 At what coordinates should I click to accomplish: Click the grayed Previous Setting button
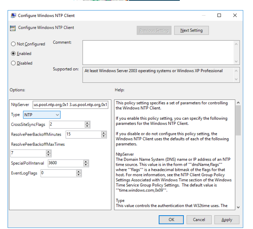coord(154,30)
